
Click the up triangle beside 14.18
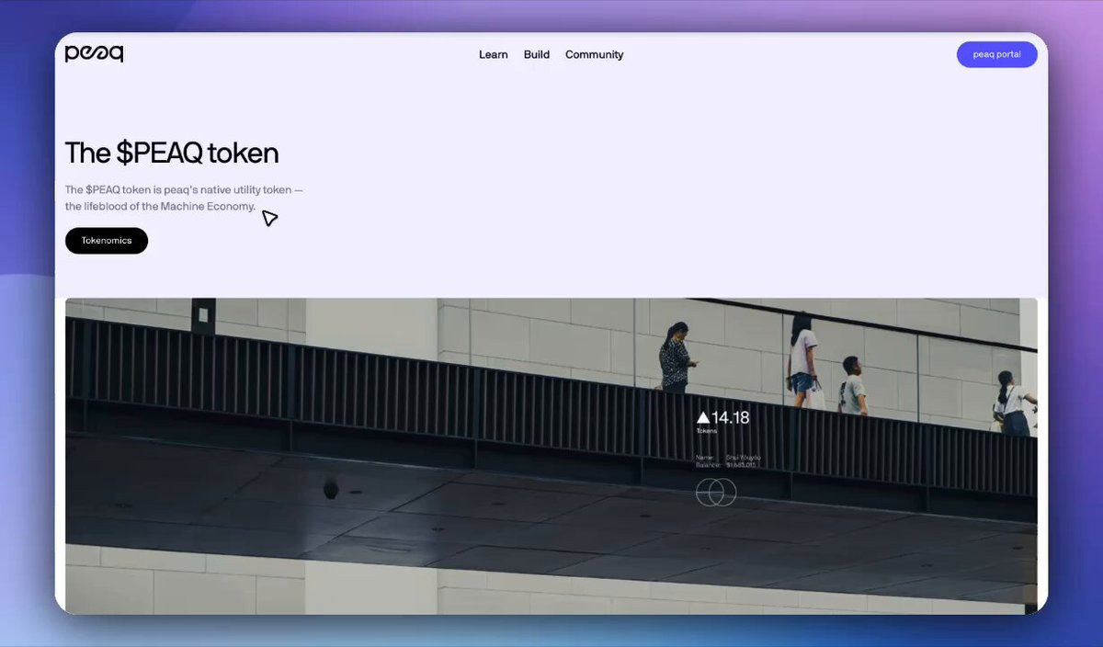click(703, 418)
